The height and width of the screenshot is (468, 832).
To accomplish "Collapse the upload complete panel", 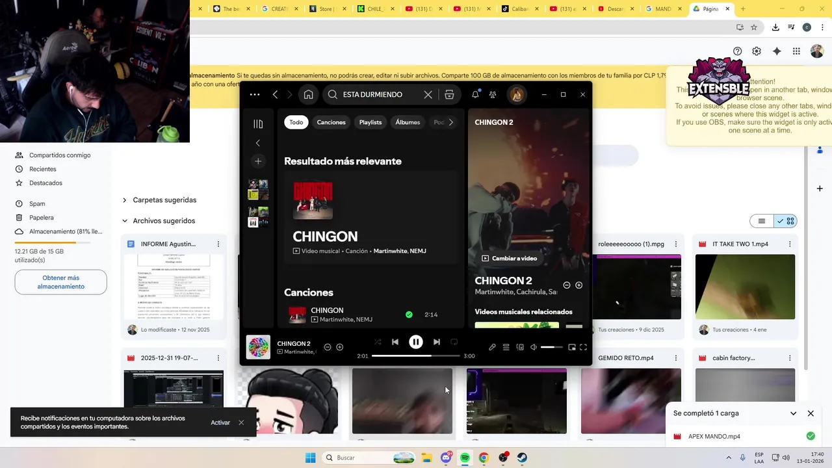I will (793, 413).
